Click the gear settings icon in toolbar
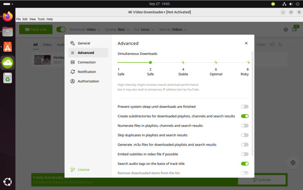This screenshot has width=303, height=190. click(286, 29)
